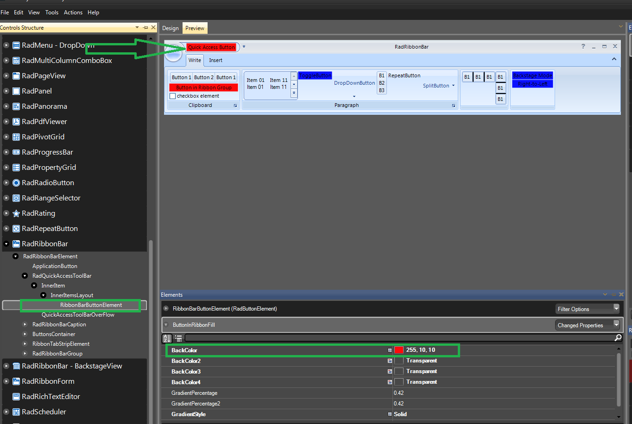Viewport: 632px width, 424px height.
Task: Click the RadRibbonBar - BackstageView icon
Action: tap(16, 366)
